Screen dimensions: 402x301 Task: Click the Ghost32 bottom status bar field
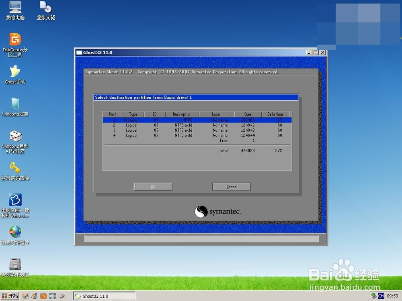201,238
